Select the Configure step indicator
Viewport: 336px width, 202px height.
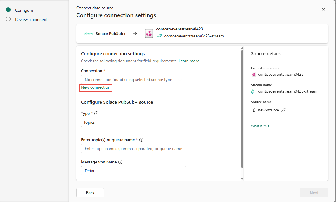click(8, 10)
